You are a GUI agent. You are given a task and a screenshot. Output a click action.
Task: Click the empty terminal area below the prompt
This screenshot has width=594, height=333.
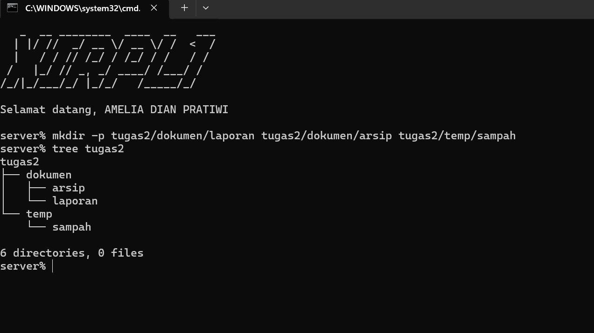(297, 303)
